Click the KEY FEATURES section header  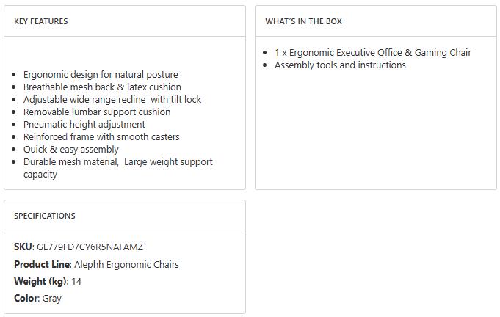[x=41, y=21]
